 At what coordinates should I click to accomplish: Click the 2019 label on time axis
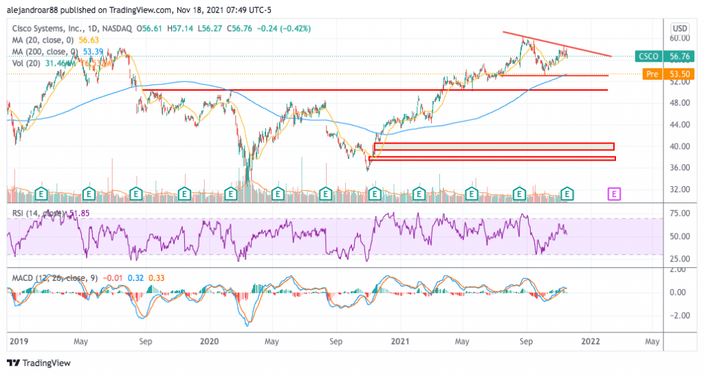pos(19,342)
